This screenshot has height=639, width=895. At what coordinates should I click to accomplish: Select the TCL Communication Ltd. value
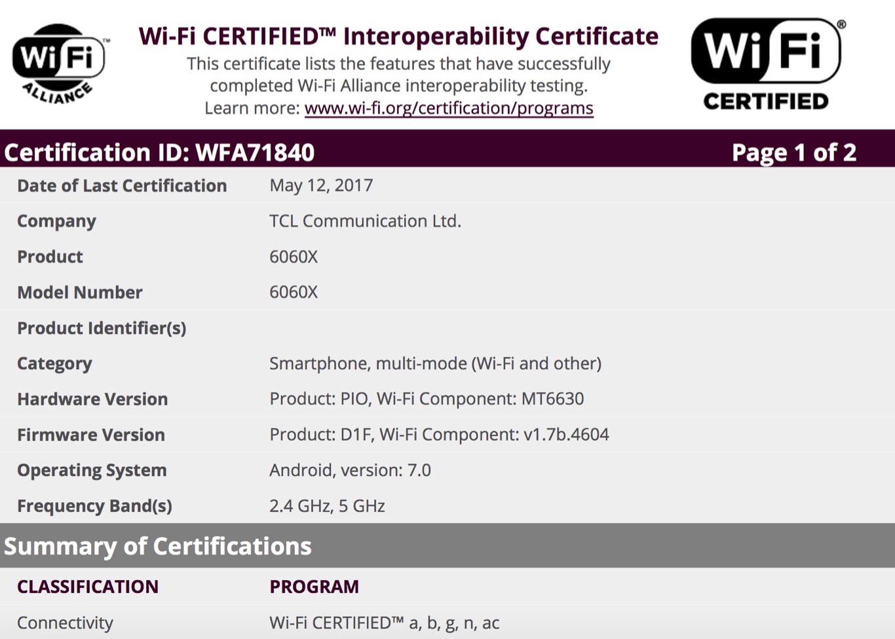click(365, 221)
